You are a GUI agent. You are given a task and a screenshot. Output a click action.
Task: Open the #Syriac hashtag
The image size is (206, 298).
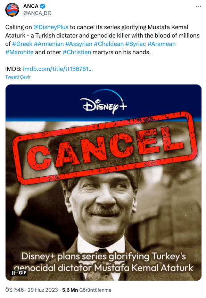135,44
